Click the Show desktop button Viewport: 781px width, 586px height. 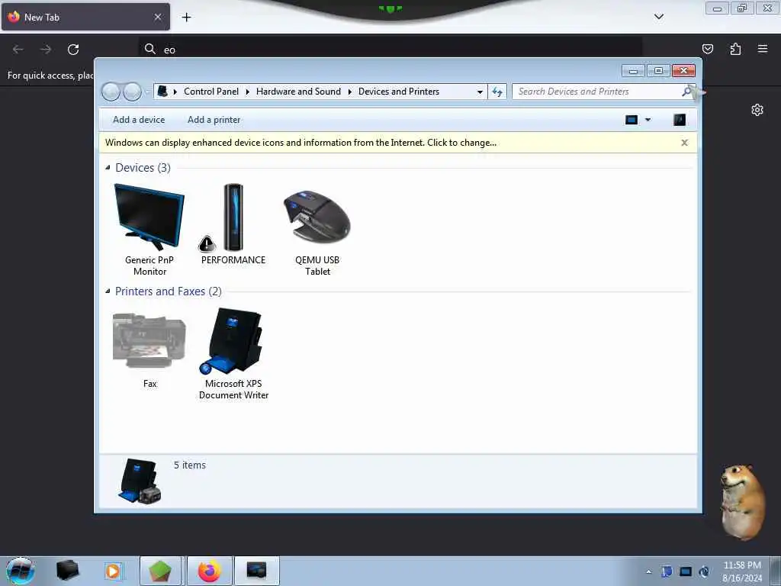(x=776, y=571)
